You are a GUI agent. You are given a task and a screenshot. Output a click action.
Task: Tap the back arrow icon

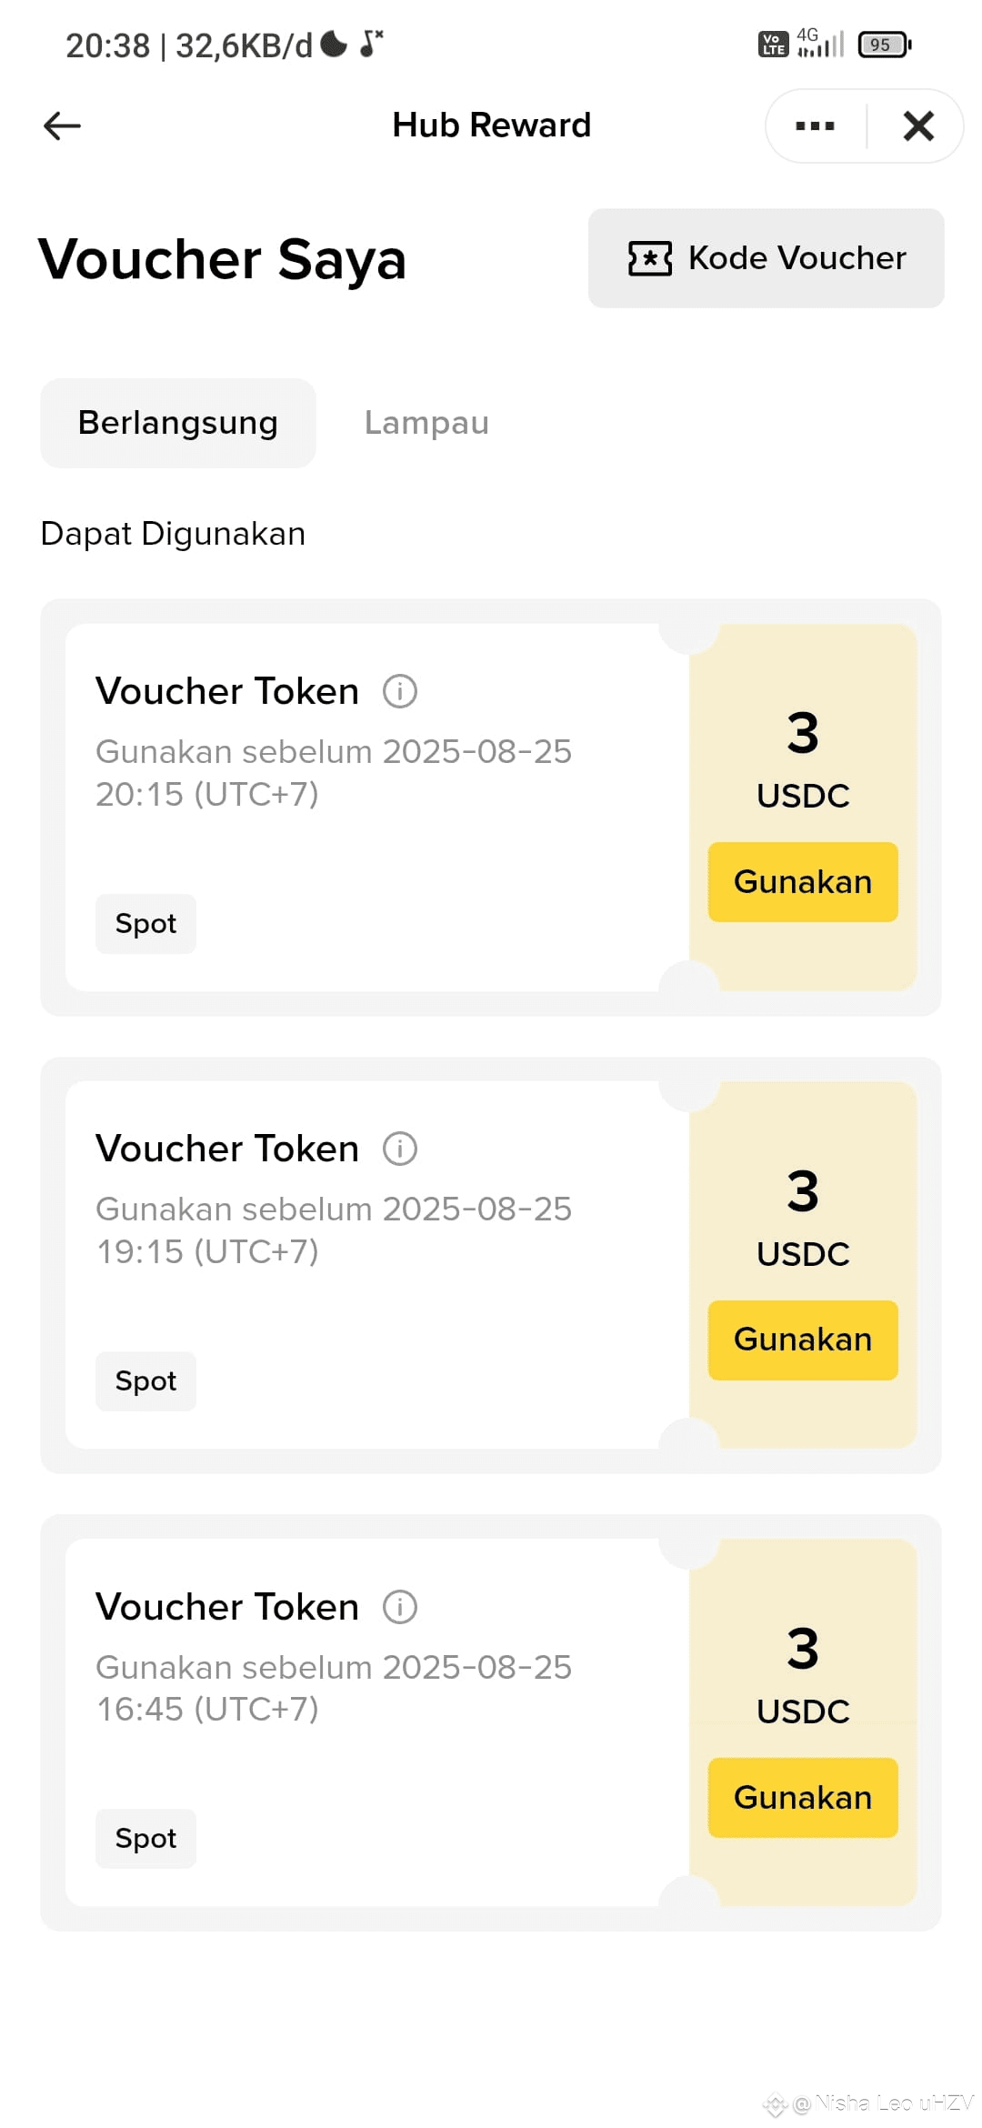click(x=62, y=125)
